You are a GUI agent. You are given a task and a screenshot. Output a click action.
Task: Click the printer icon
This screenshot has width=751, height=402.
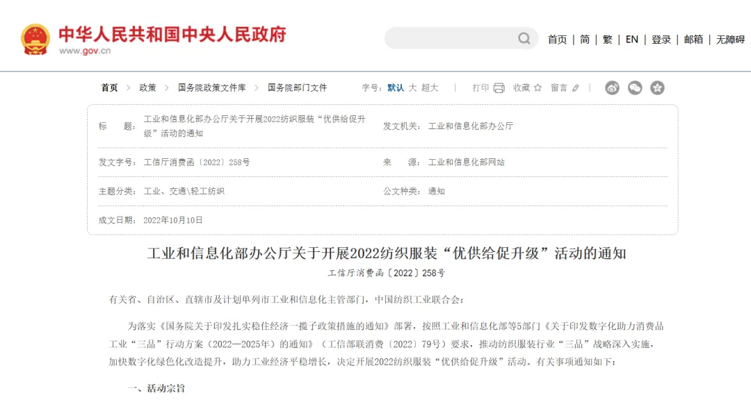[499, 87]
